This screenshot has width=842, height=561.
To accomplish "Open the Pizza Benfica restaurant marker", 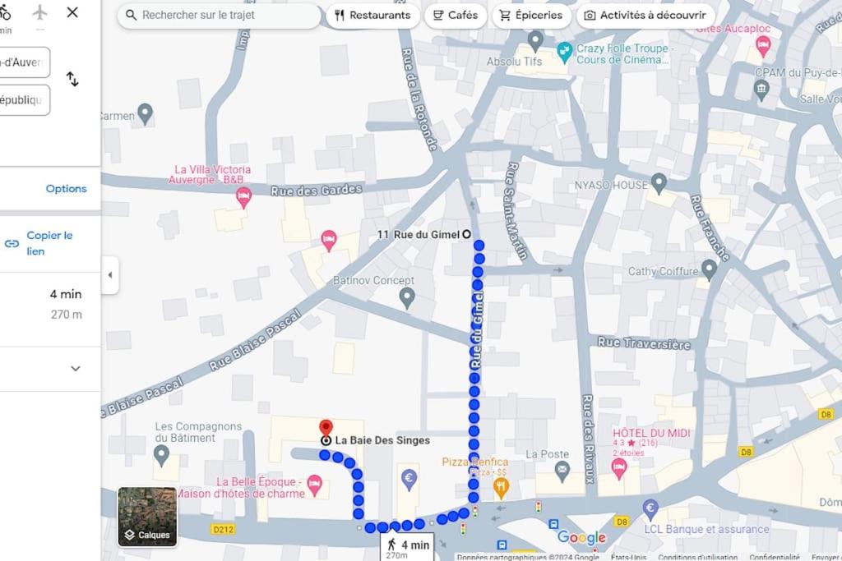I will click(501, 487).
